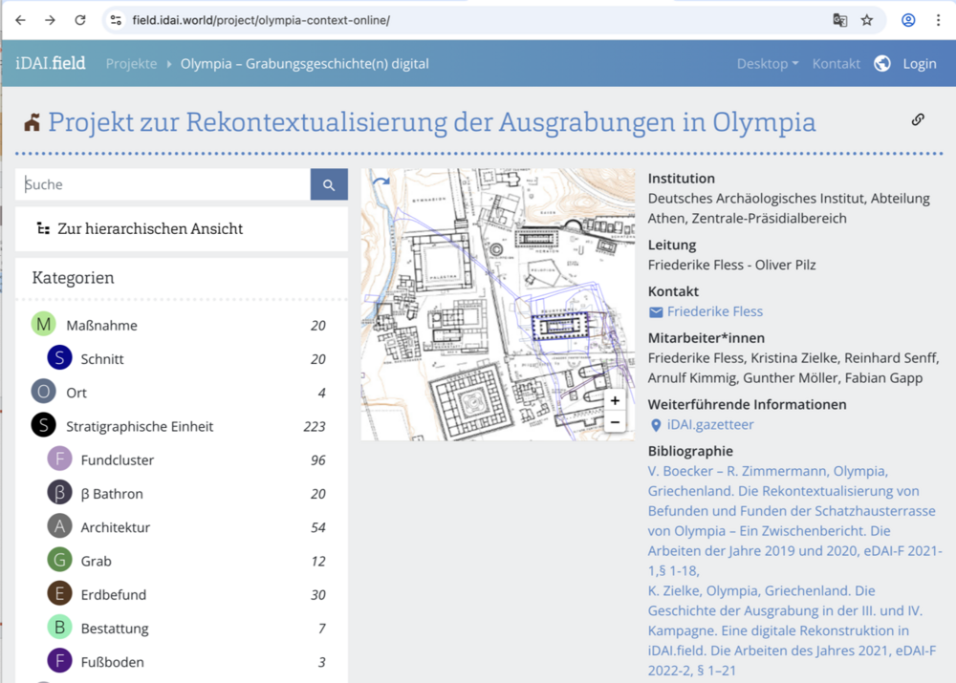
Task: Select the green Maßnahme category icon
Action: point(43,325)
